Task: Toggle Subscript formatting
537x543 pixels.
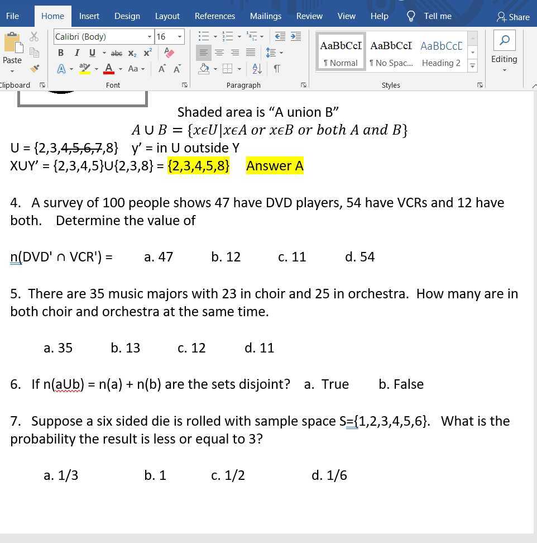Action: pos(132,53)
